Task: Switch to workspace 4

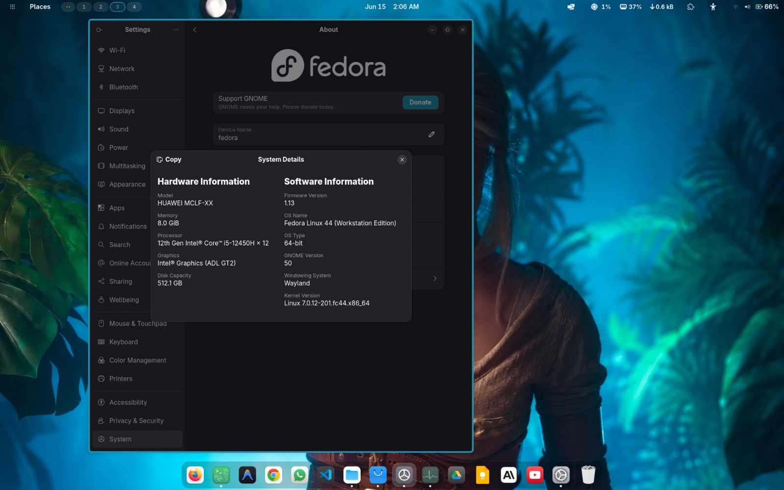Action: [134, 7]
